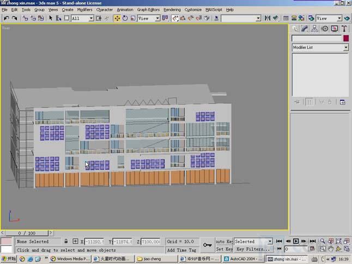The width and height of the screenshot is (352, 264).
Task: Step to the next animation frame
Action: [x=304, y=241]
